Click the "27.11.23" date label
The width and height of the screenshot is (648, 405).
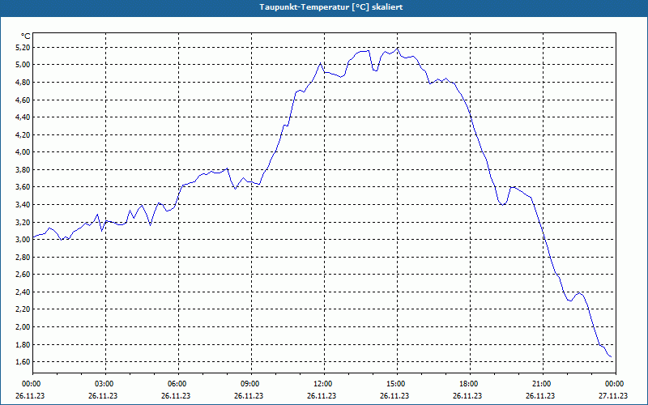pyautogui.click(x=613, y=396)
